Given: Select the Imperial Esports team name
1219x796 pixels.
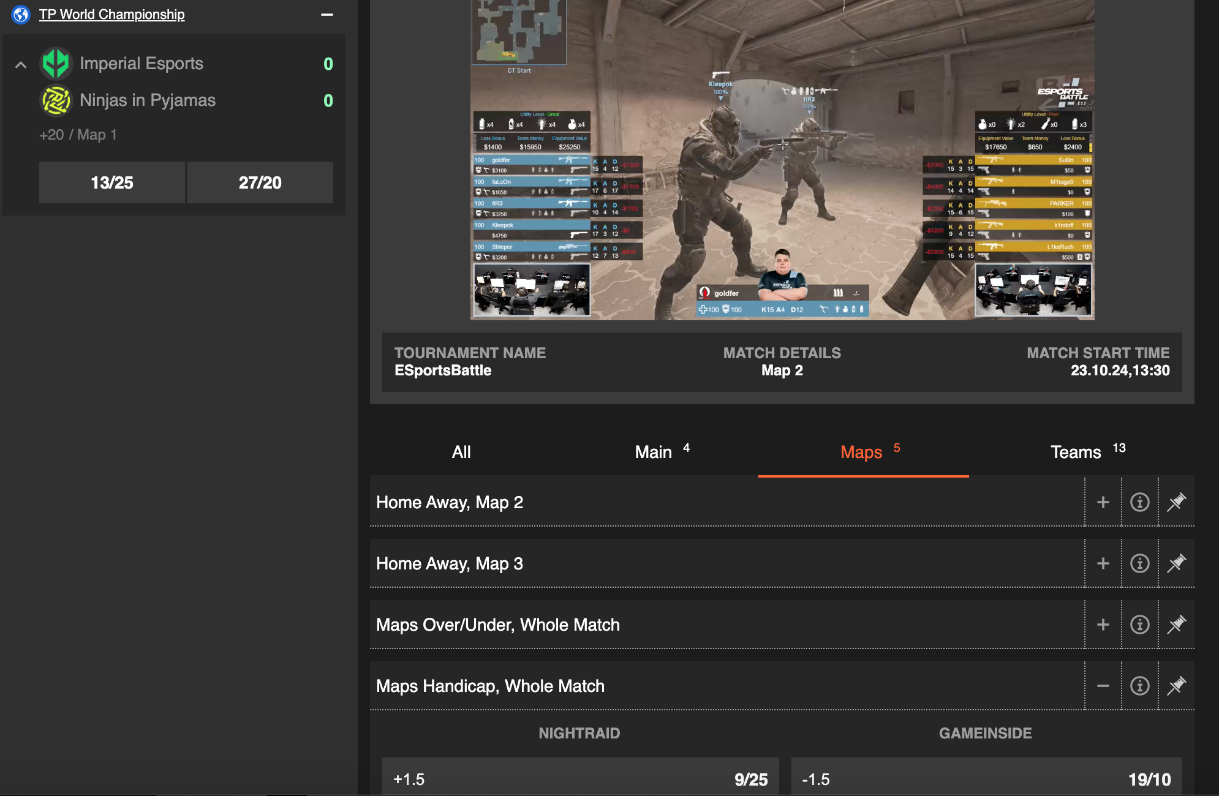Looking at the screenshot, I should [x=142, y=64].
